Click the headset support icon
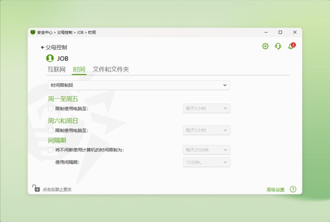 tap(278, 46)
